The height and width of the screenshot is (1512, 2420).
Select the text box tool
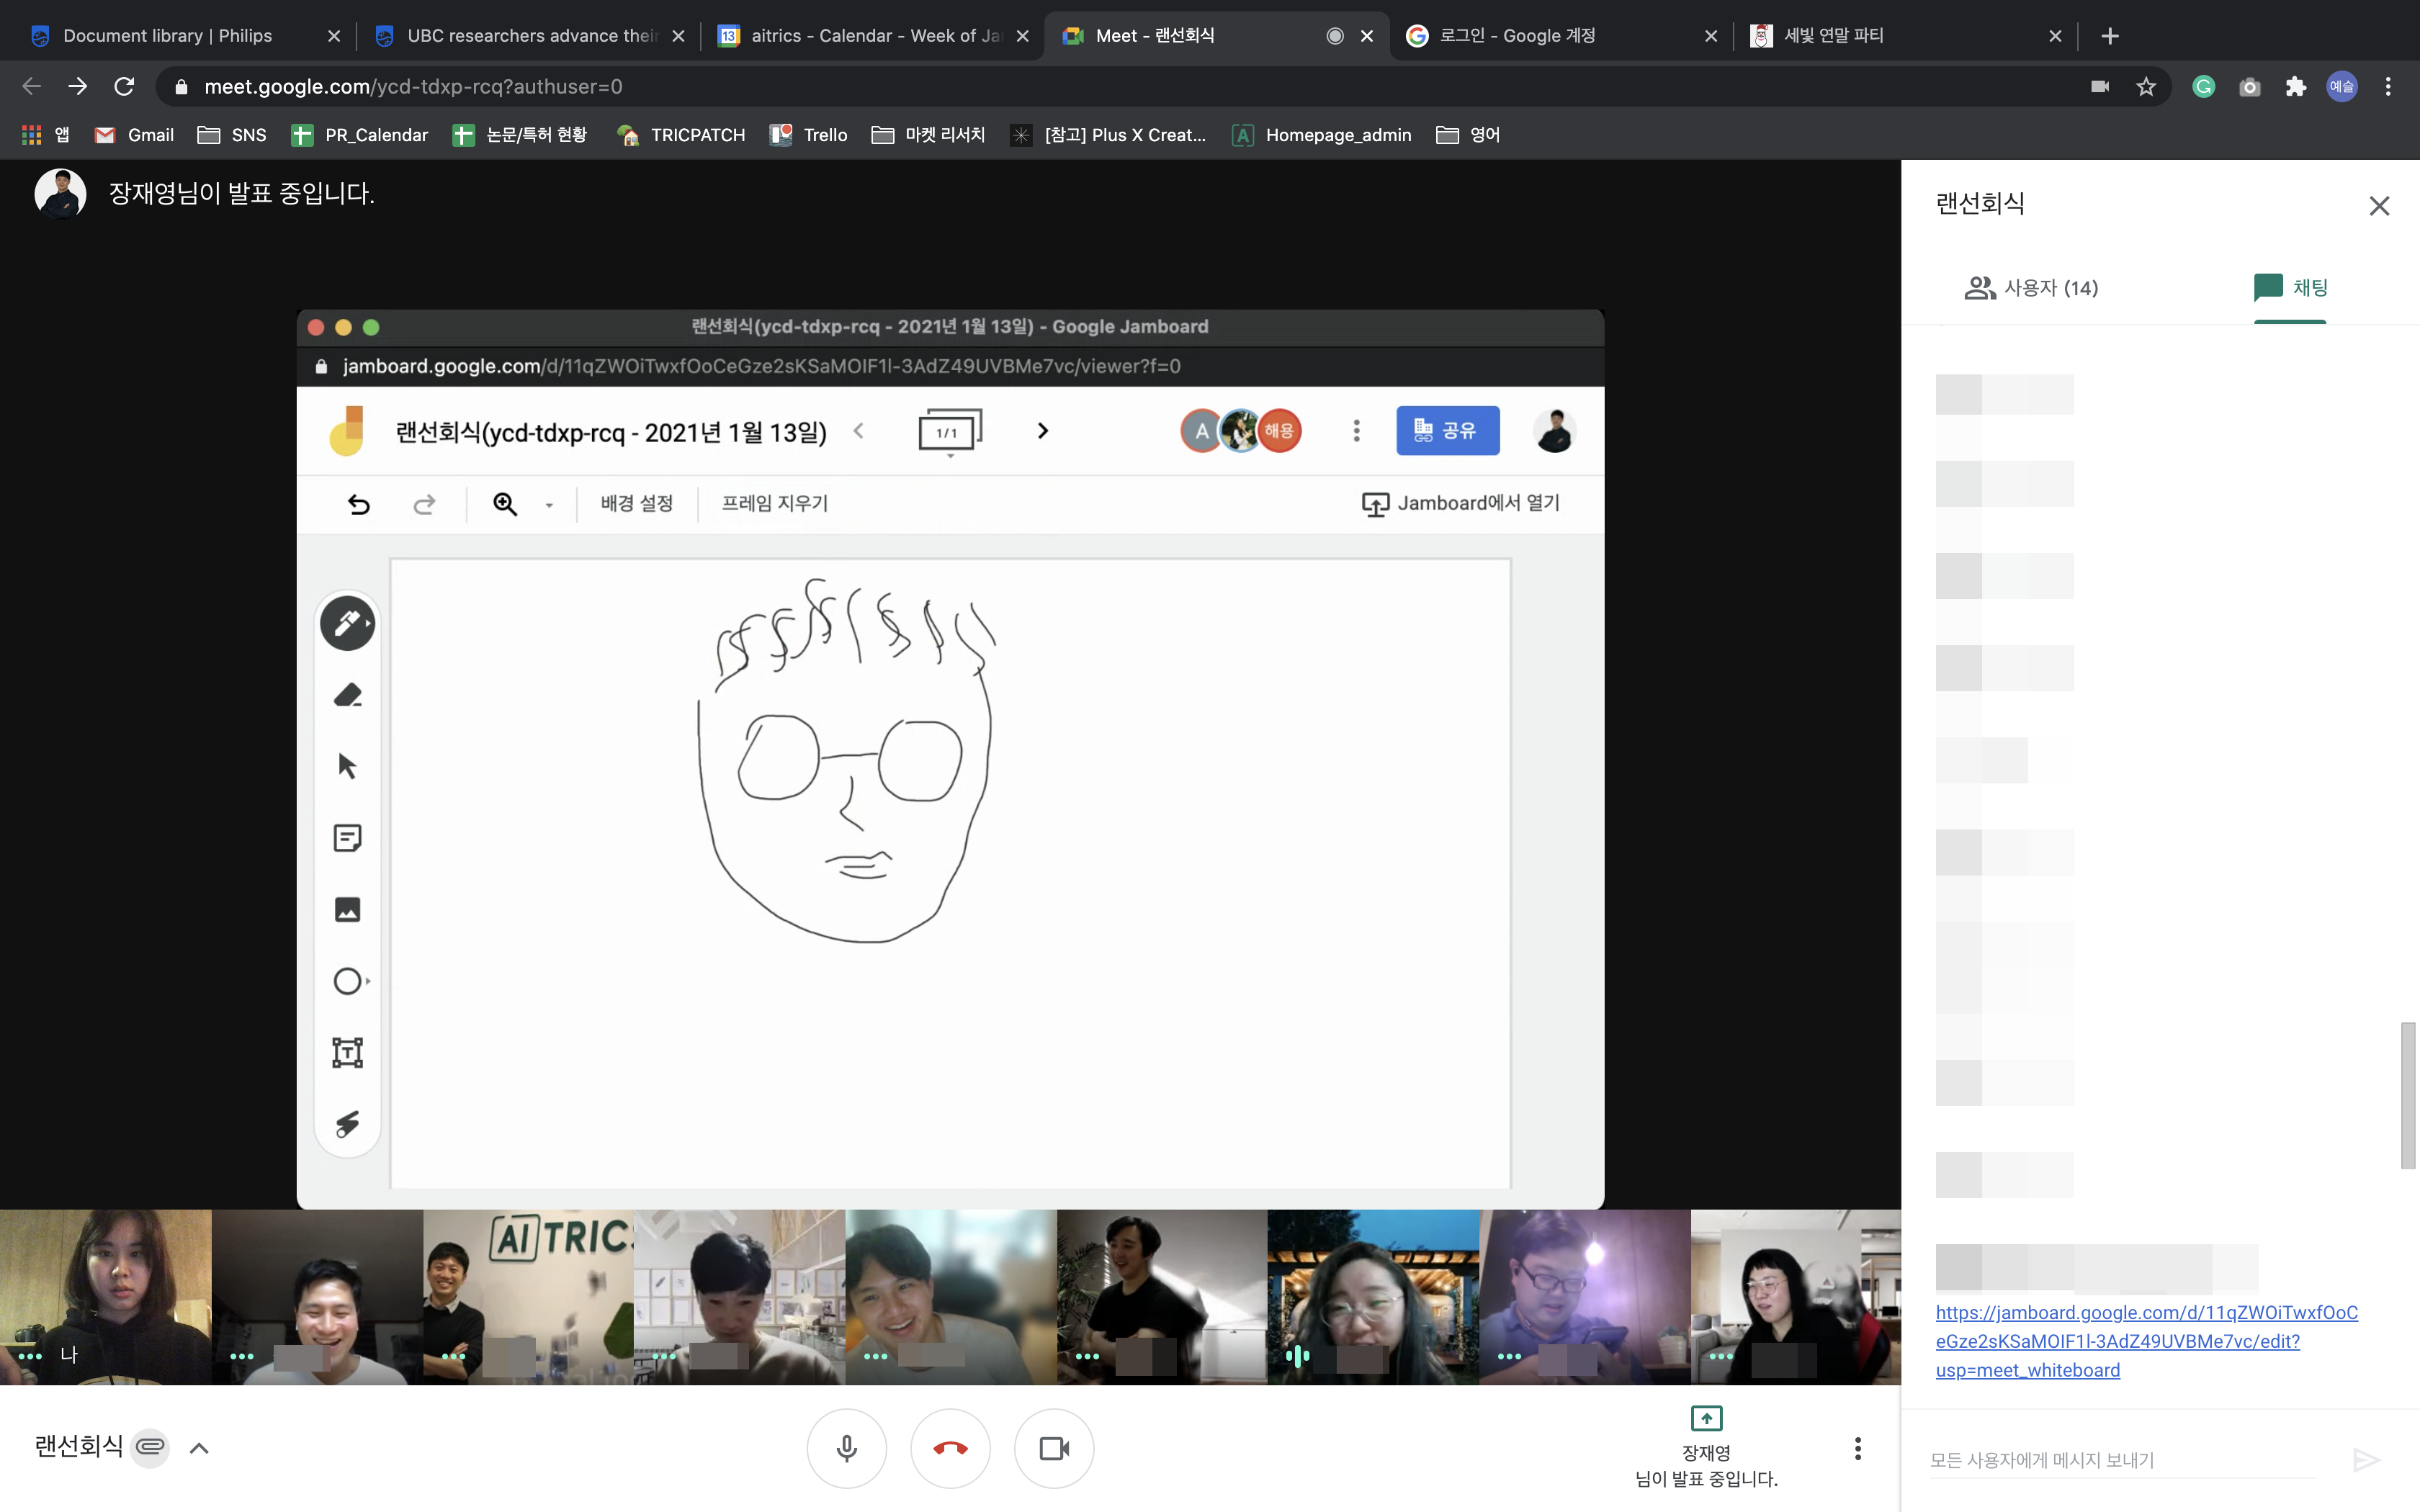[347, 1052]
